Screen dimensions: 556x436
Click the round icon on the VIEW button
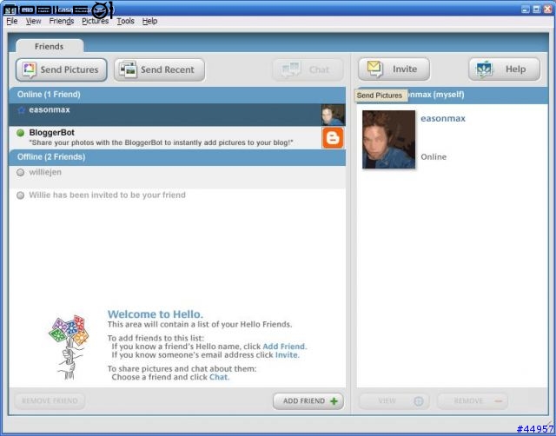419,401
